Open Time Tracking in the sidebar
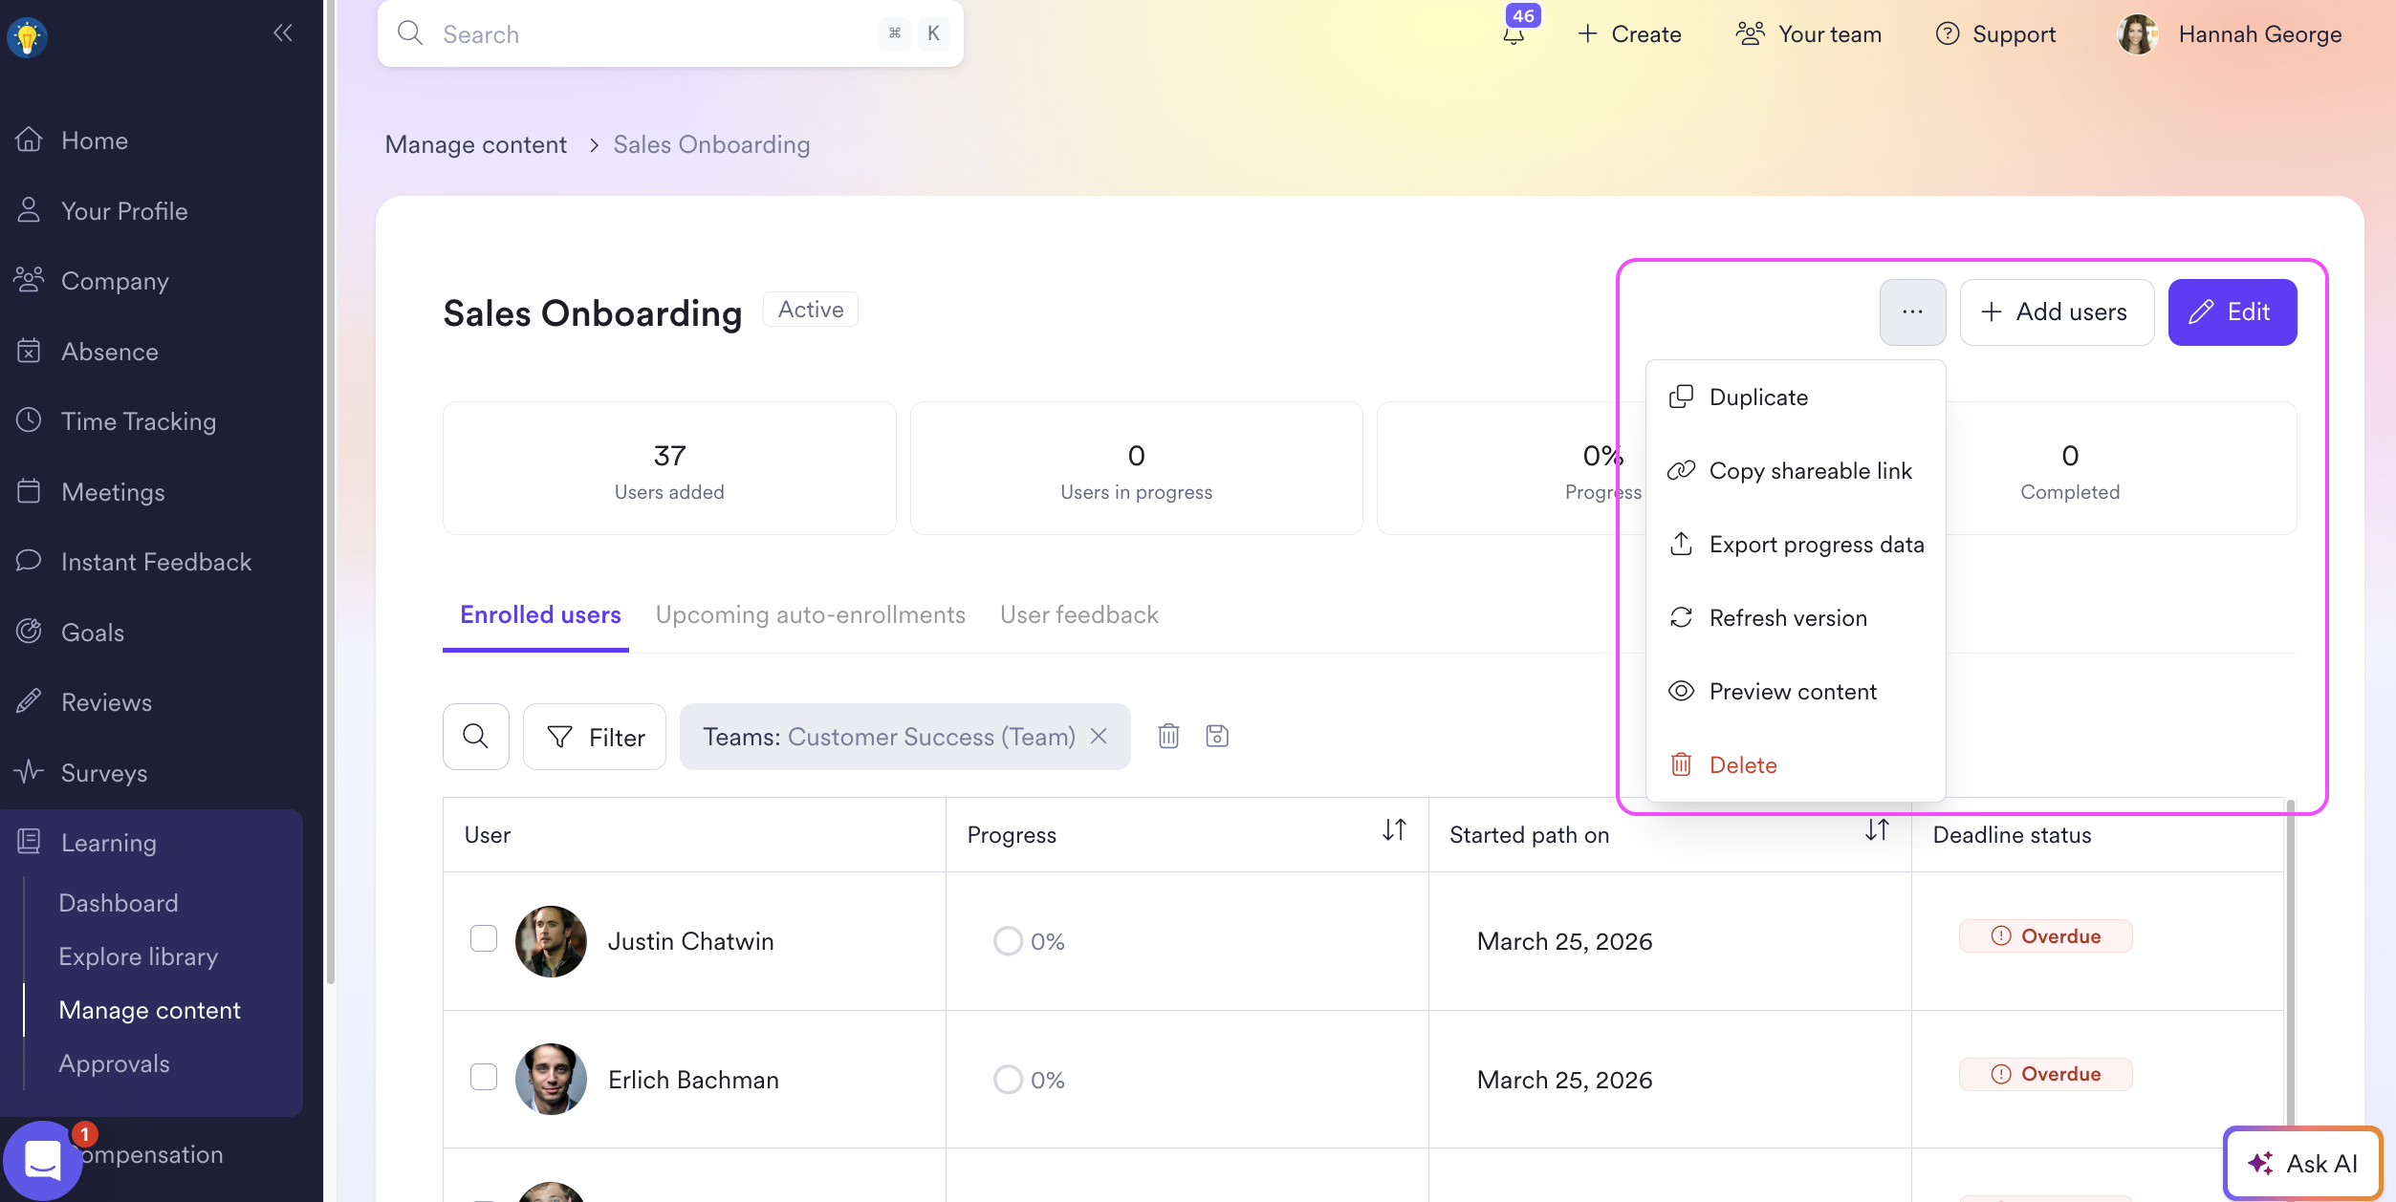The image size is (2396, 1202). [139, 421]
